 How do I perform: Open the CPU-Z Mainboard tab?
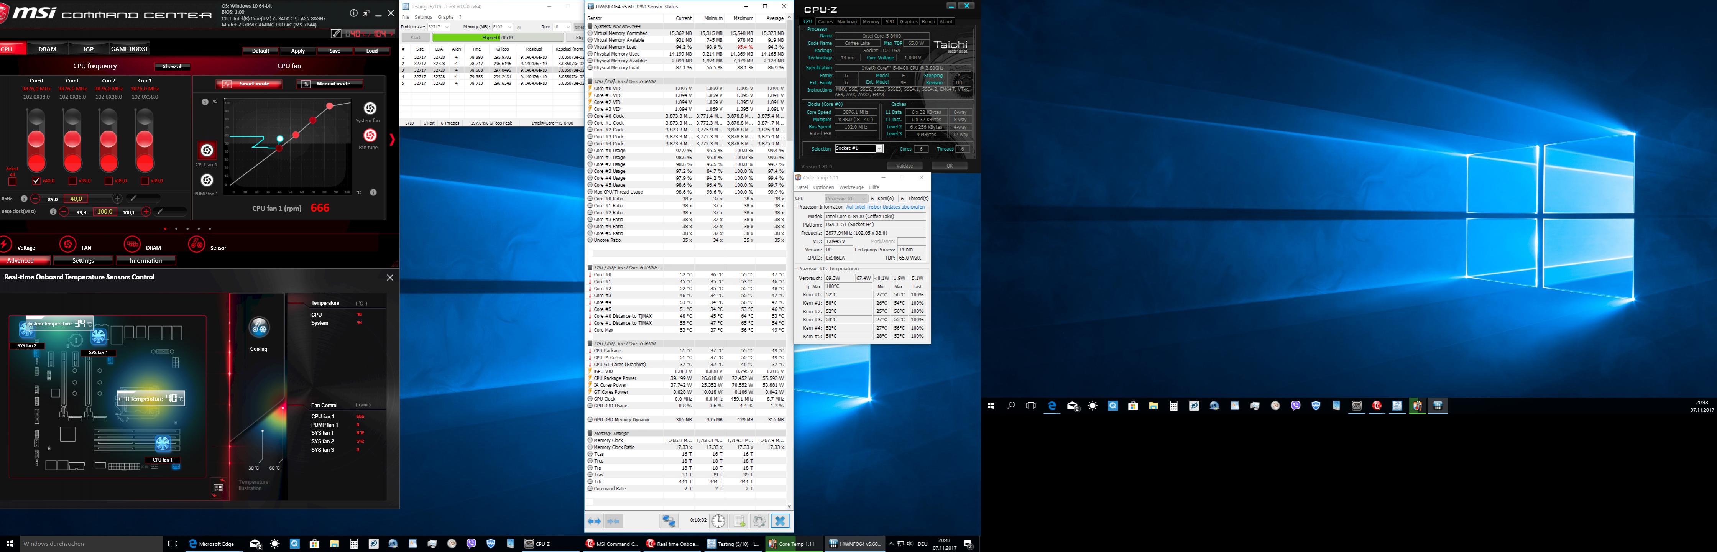847,21
